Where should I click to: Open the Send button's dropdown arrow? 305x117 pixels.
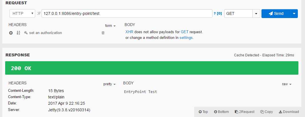tap(294, 13)
